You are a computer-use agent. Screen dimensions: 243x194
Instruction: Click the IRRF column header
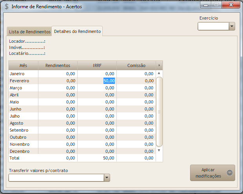point(97,65)
